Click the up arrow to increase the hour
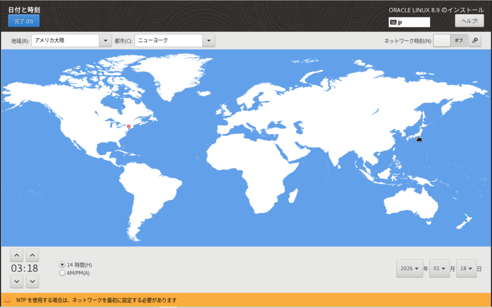This screenshot has width=492, height=308. point(16,255)
